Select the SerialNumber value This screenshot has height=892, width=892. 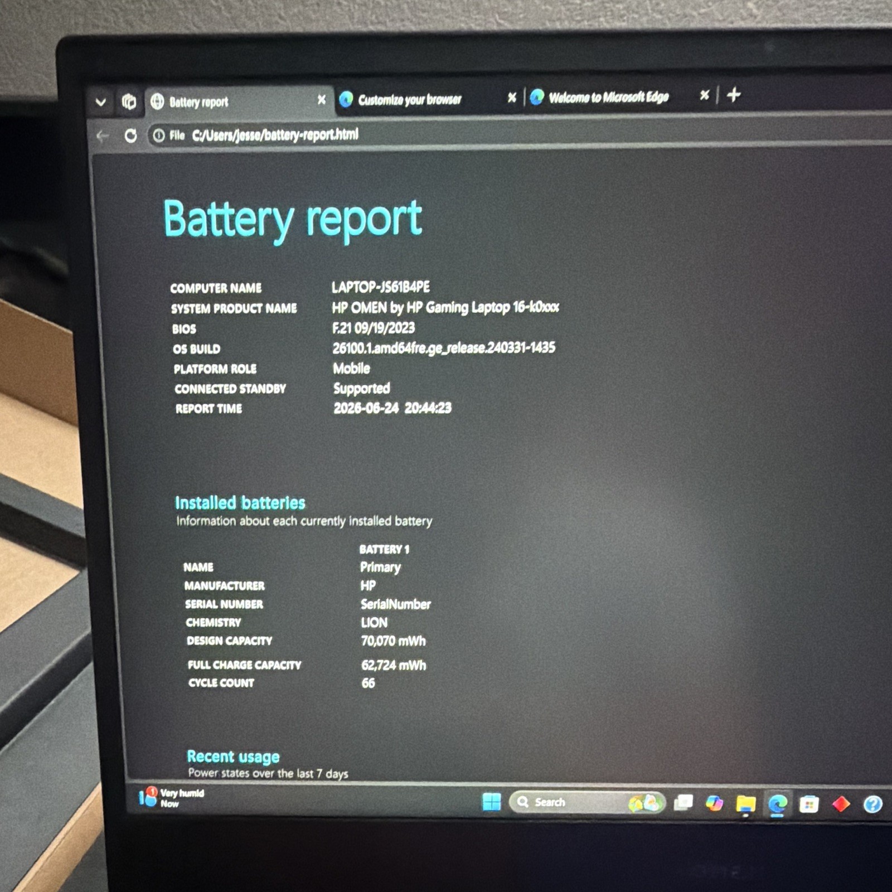[396, 604]
